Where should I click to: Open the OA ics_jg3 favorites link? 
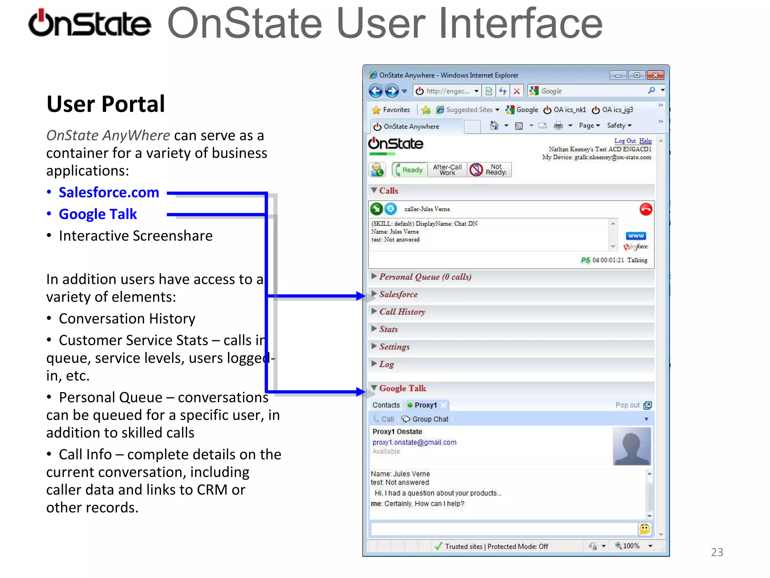(612, 110)
